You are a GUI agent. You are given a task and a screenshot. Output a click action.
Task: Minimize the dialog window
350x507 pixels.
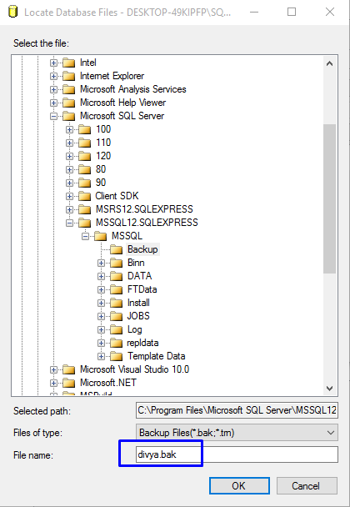[x=254, y=12]
